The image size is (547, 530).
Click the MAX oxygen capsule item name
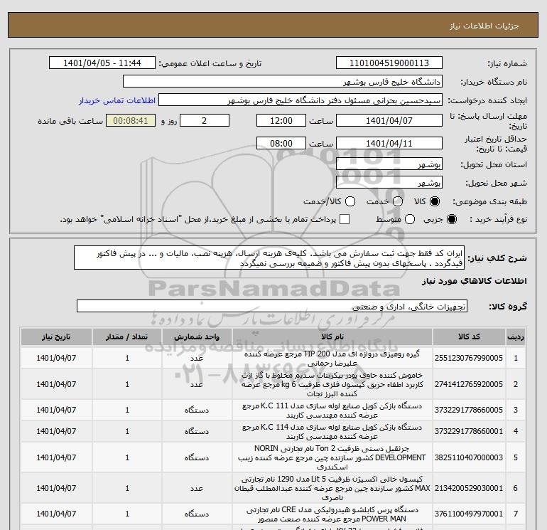point(332,488)
